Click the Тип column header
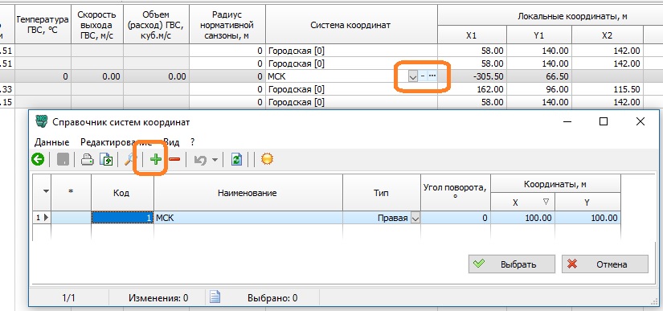 tap(382, 193)
